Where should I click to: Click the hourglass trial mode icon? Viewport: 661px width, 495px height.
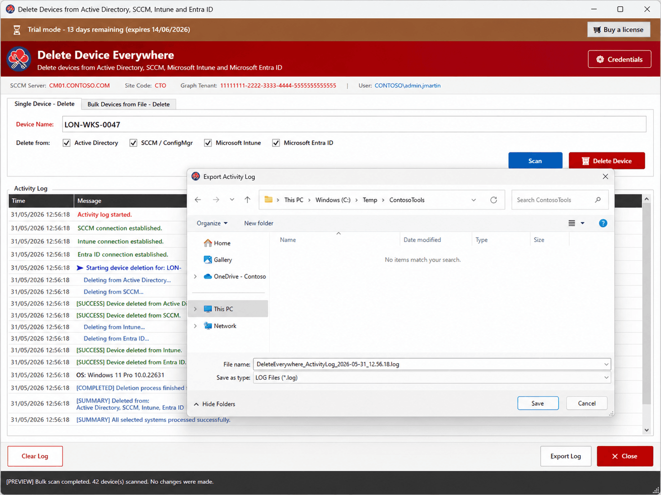click(x=17, y=30)
